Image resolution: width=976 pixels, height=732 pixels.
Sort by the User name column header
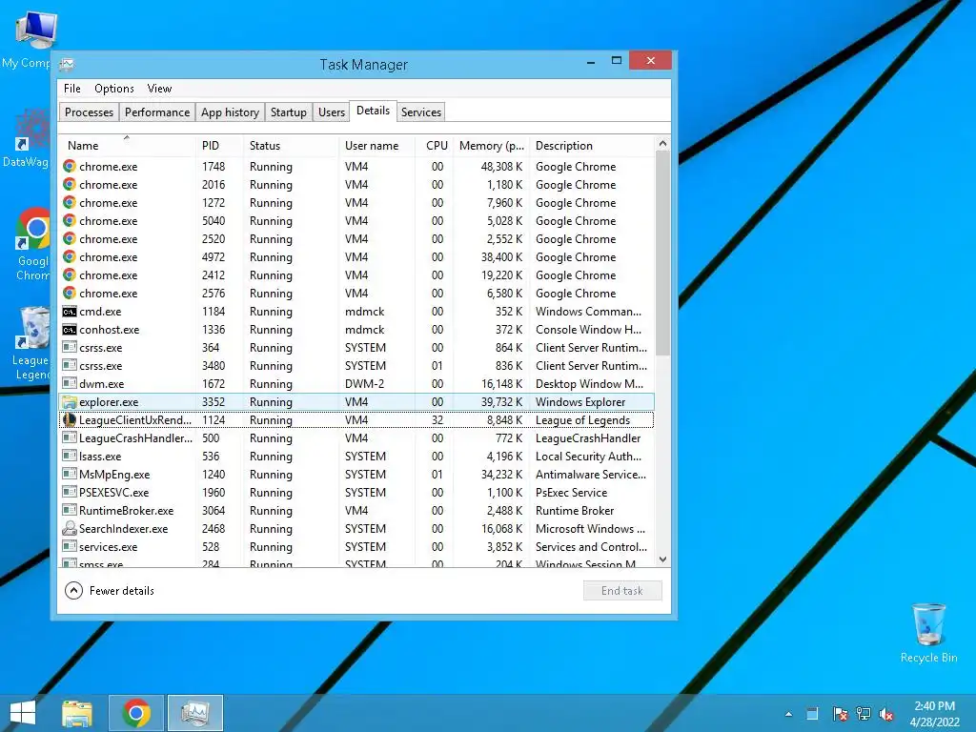click(377, 146)
